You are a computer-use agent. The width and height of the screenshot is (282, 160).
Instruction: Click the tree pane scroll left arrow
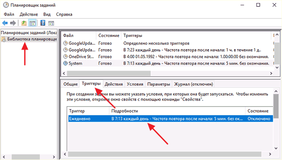[x=4, y=157]
